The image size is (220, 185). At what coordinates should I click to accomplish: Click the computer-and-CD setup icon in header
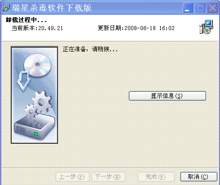point(207,27)
